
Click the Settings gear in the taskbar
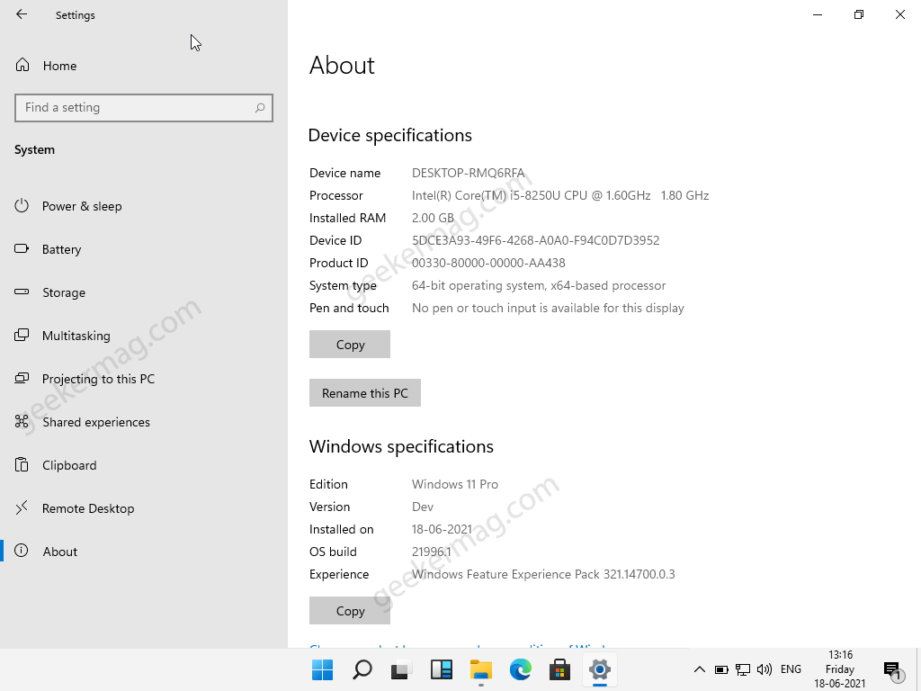click(x=599, y=669)
